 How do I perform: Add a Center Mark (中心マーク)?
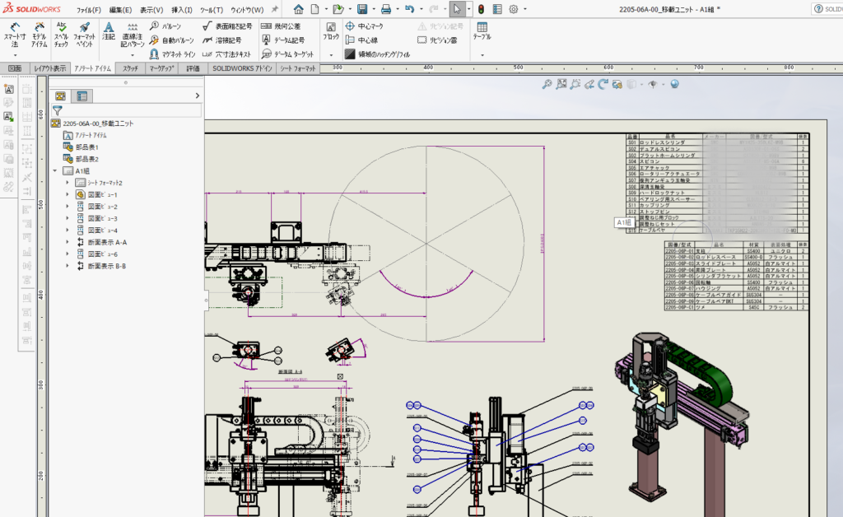365,26
